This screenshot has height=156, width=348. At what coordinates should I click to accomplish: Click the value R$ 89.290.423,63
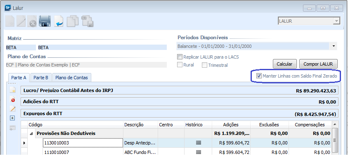(x=316, y=91)
